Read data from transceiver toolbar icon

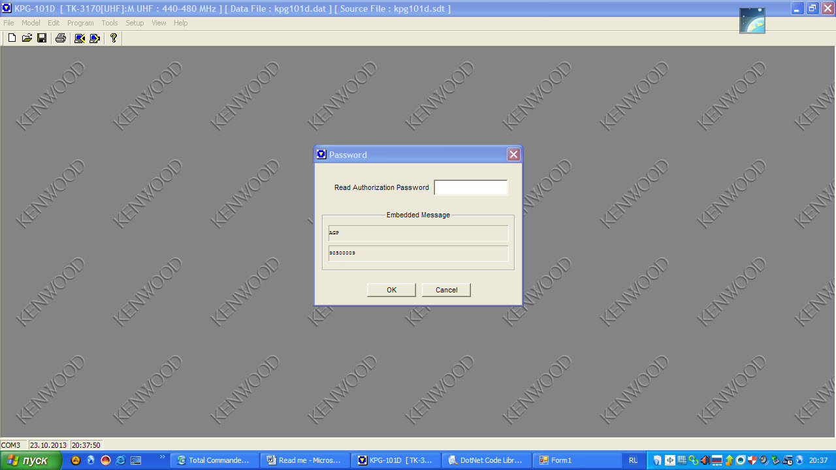pos(80,39)
